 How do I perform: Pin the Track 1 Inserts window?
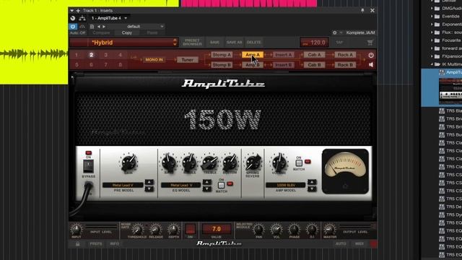(x=362, y=10)
